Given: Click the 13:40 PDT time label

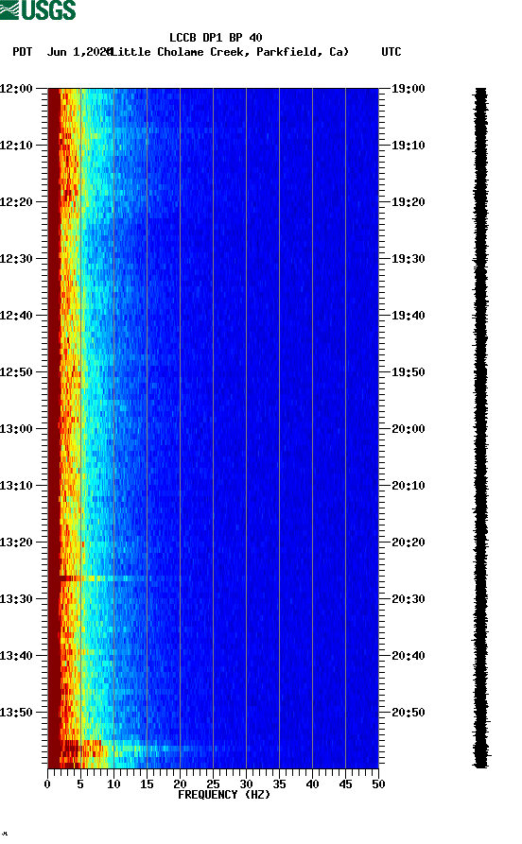Looking at the screenshot, I should [x=16, y=656].
